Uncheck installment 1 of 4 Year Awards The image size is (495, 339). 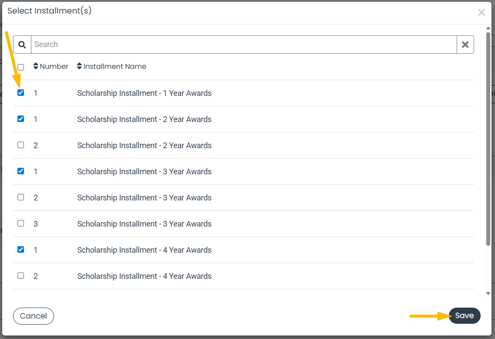(x=21, y=250)
